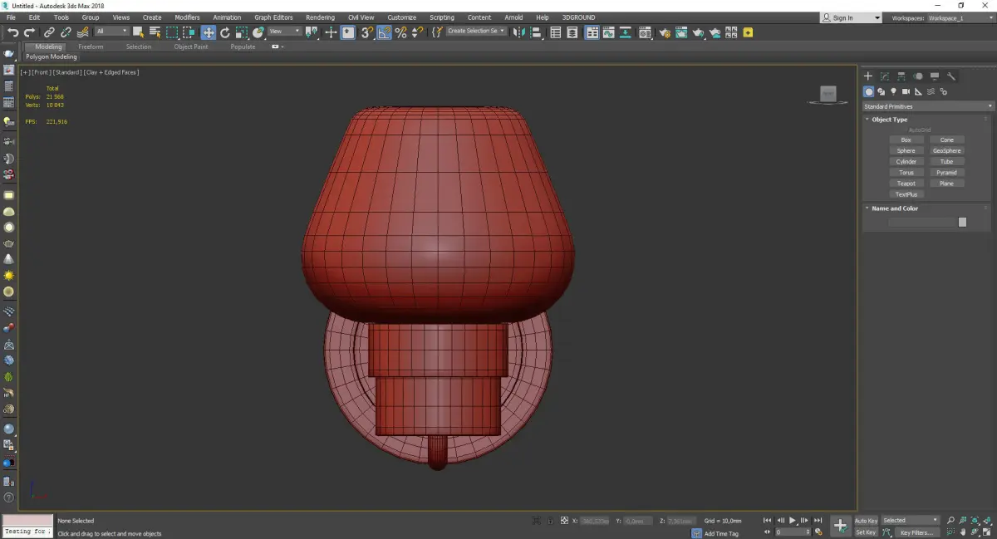Viewport: 997px width, 539px height.
Task: Toggle the selection lock icon
Action: click(549, 521)
